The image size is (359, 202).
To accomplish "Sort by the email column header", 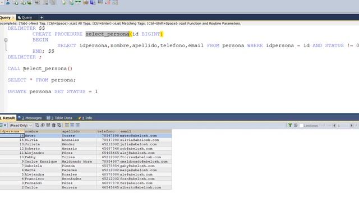I will point(146,131).
